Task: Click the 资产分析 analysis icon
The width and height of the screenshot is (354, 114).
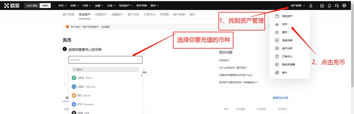Action: pyautogui.click(x=277, y=48)
